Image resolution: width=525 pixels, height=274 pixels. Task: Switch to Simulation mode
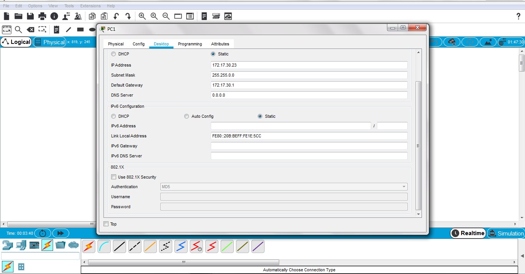coord(506,233)
